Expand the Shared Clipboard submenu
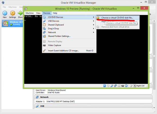Viewport: 157px width, 114px height. [x=56, y=25]
